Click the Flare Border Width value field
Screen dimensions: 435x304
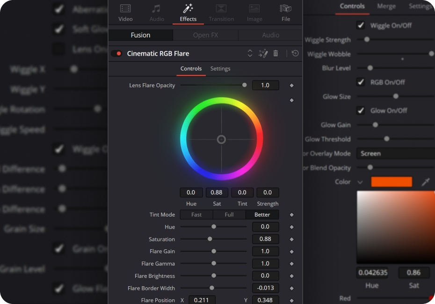coord(266,288)
